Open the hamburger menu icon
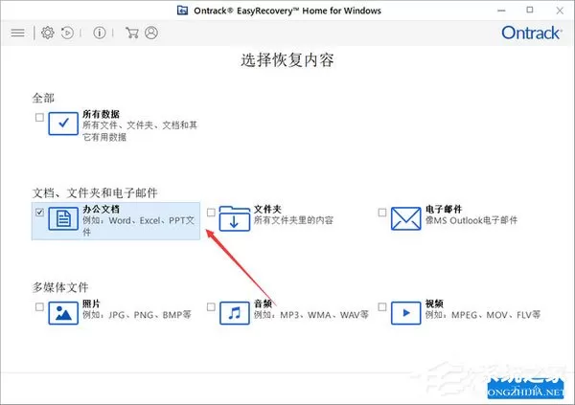The width and height of the screenshot is (575, 405). pos(17,33)
